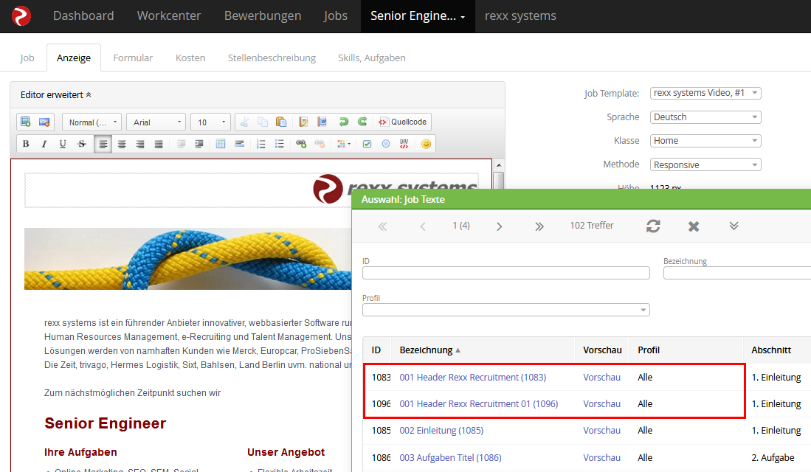Open the font size dropdown showing 10

point(210,122)
